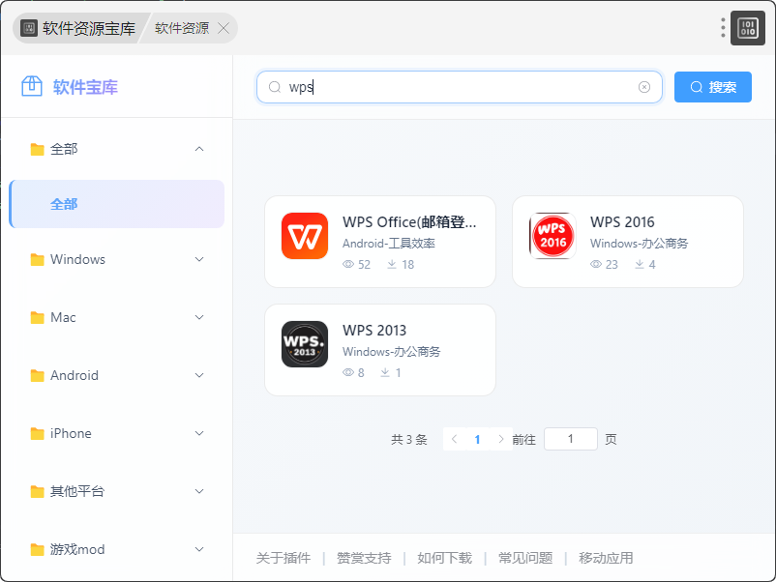This screenshot has width=776, height=582.
Task: Clear the wps search text
Action: point(643,87)
